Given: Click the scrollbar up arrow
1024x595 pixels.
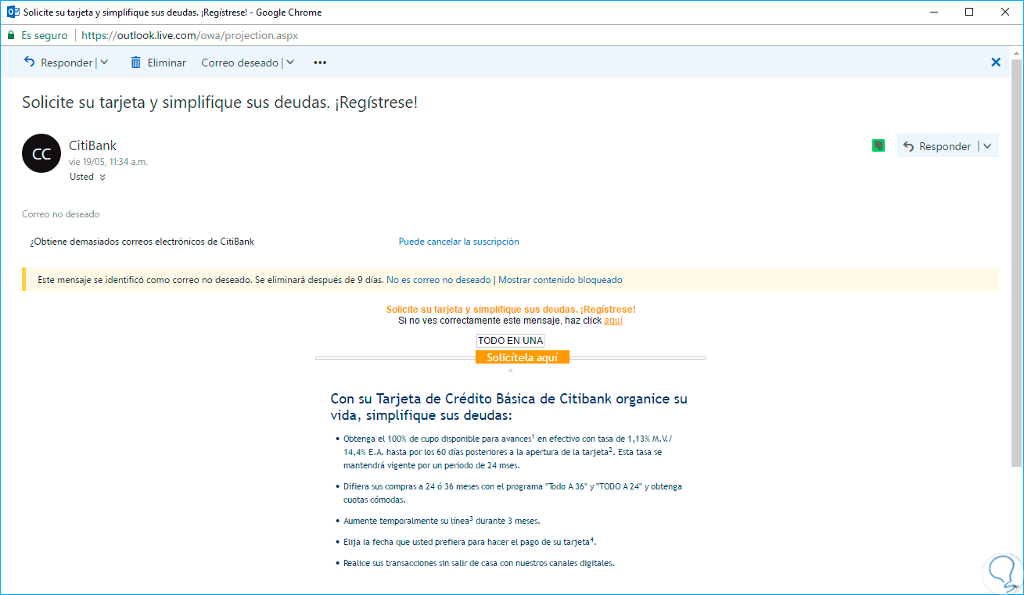Looking at the screenshot, I should point(1017,52).
